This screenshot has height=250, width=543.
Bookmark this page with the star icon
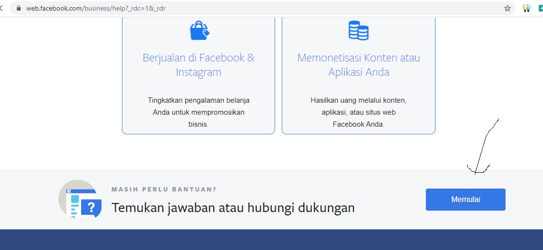pyautogui.click(x=507, y=8)
